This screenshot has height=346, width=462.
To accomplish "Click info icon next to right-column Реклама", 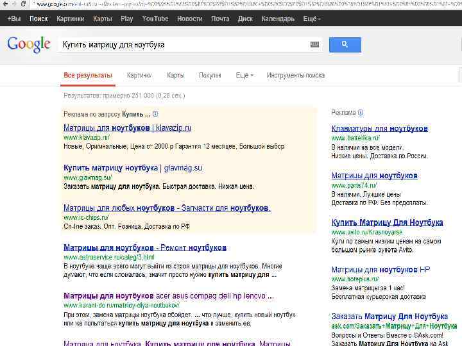I will coord(361,112).
